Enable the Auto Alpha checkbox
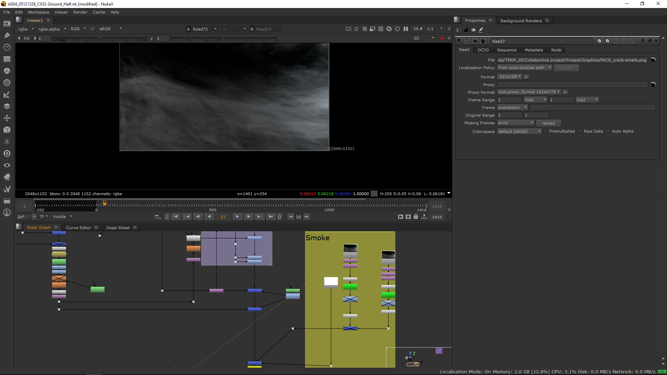Screen dimensions: 667x375 (x=608, y=131)
